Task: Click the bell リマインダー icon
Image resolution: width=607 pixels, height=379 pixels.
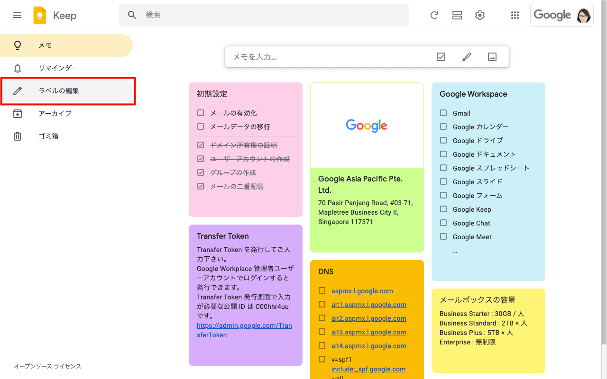Action: click(x=18, y=68)
